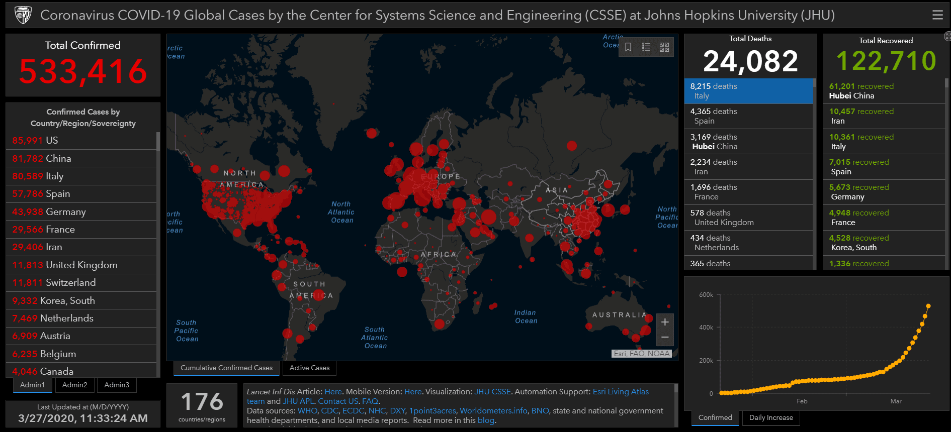The image size is (951, 432).
Task: Zoom out on the map with minus
Action: coord(665,338)
